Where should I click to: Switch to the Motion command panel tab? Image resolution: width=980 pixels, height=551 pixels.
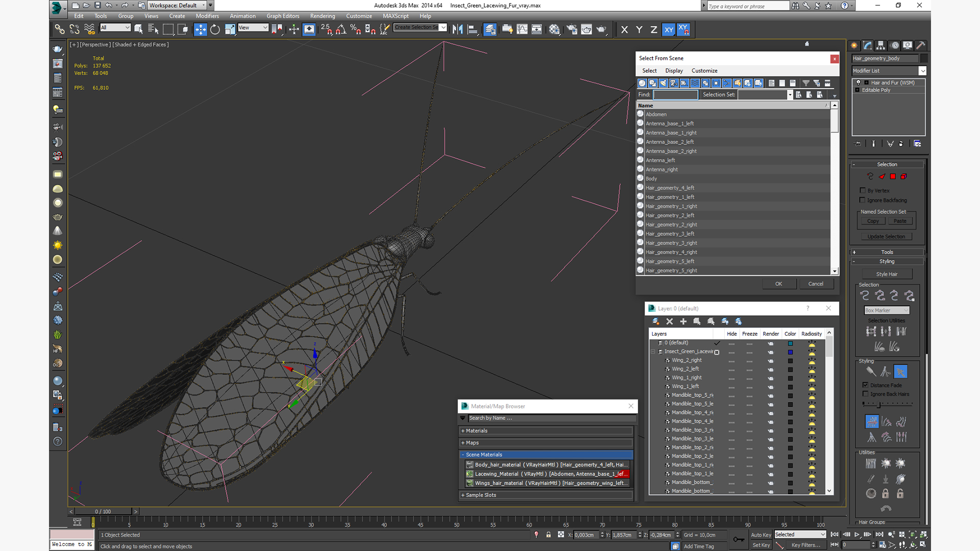coord(894,45)
